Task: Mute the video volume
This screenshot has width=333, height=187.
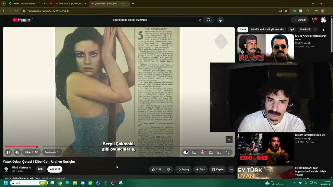Action: click(x=17, y=152)
